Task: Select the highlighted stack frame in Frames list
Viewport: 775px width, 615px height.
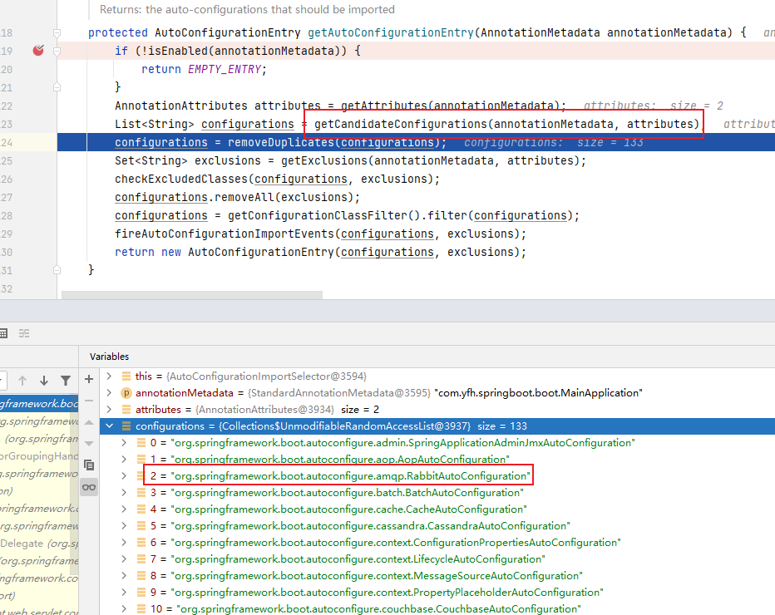Action: click(39, 404)
